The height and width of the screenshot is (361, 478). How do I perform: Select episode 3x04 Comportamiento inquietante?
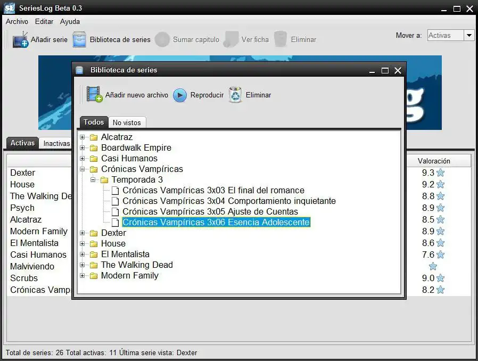tap(229, 201)
